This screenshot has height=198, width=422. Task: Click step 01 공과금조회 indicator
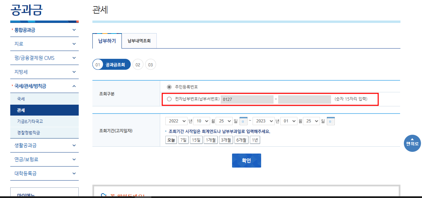(112, 64)
